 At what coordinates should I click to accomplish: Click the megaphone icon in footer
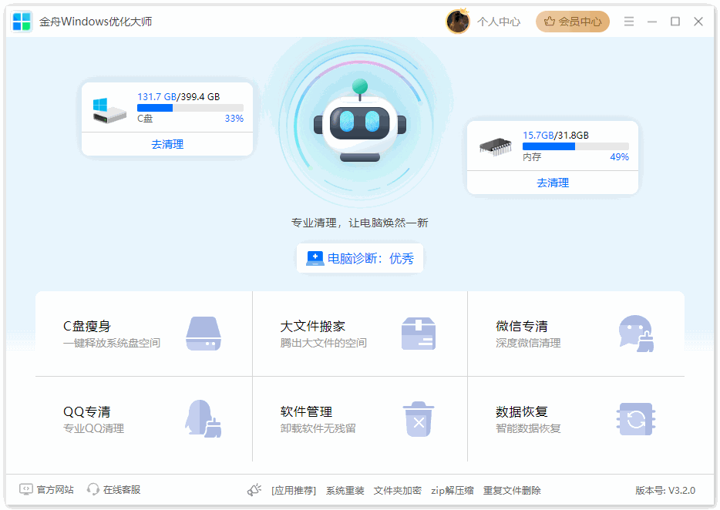click(x=254, y=490)
